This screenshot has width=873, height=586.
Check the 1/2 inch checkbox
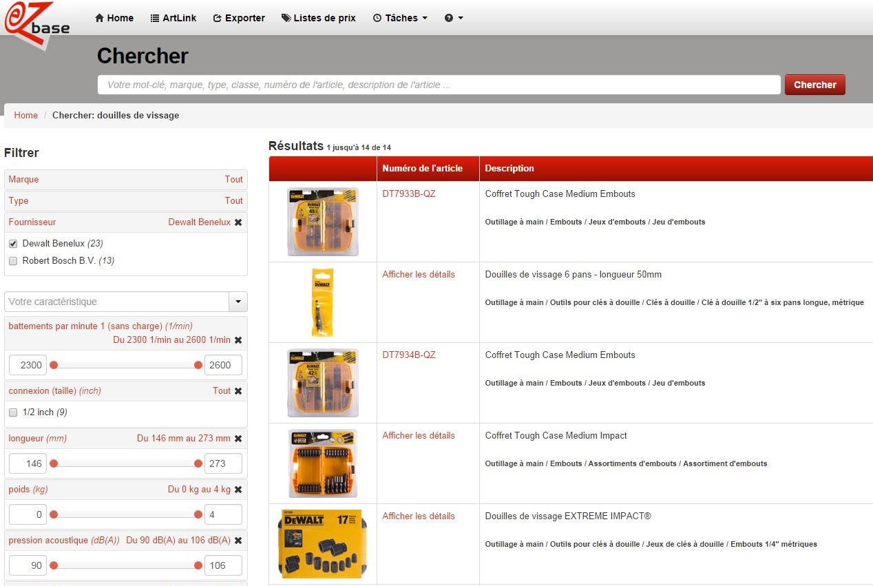point(13,412)
